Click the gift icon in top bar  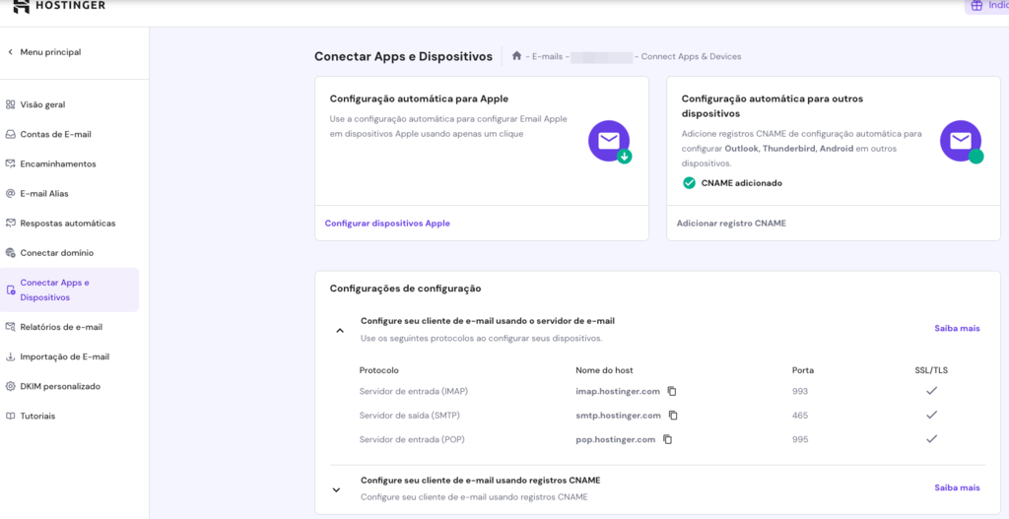point(976,6)
